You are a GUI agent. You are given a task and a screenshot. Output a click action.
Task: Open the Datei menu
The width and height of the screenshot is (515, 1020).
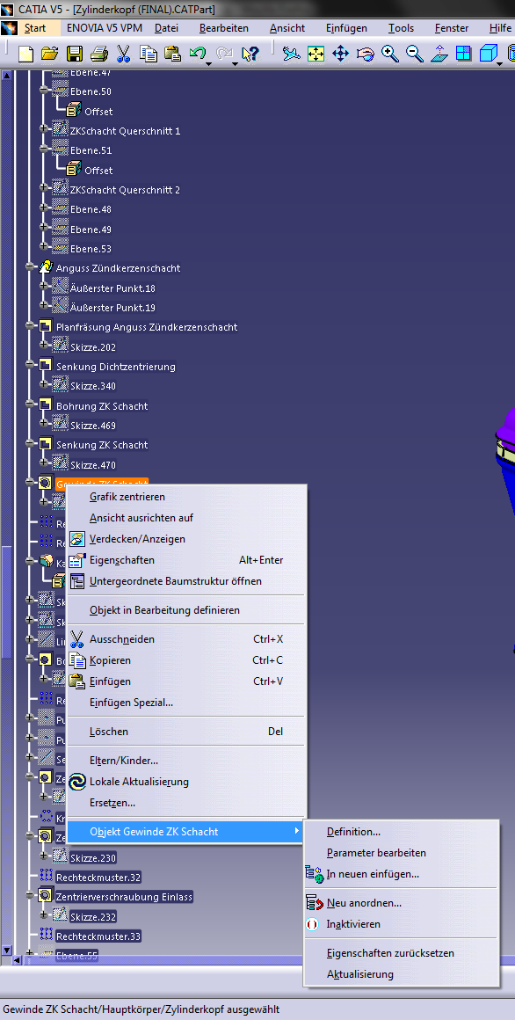(166, 28)
